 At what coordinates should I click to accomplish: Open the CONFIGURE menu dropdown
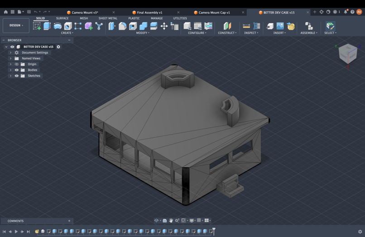197,33
